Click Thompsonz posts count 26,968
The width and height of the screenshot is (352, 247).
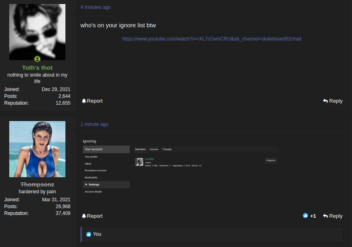pyautogui.click(x=63, y=207)
